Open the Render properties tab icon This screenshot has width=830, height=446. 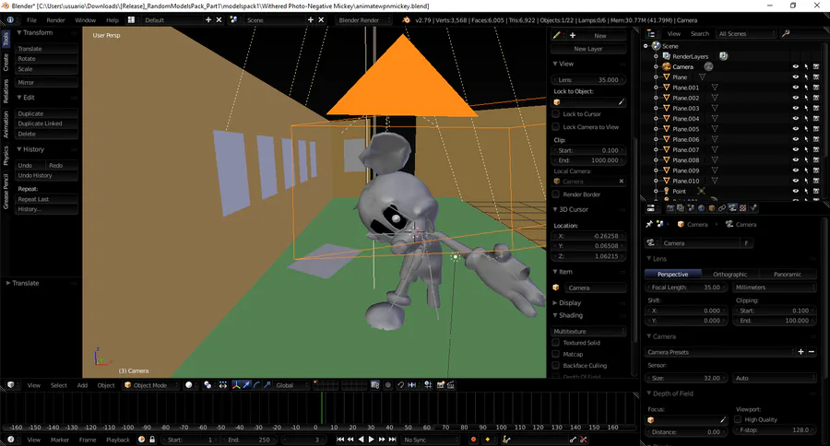(x=670, y=208)
